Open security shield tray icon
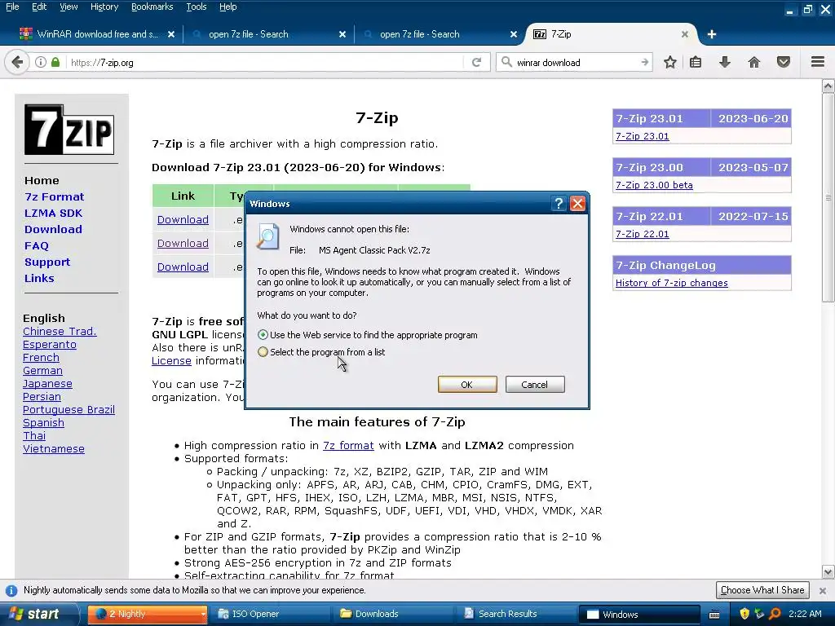 [x=744, y=614]
